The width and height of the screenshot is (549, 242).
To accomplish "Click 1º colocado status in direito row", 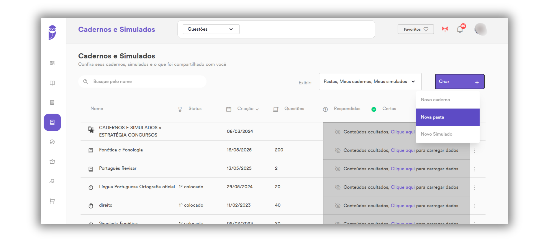I will click(x=191, y=205).
